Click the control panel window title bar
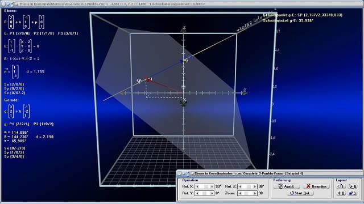 click(x=270, y=173)
